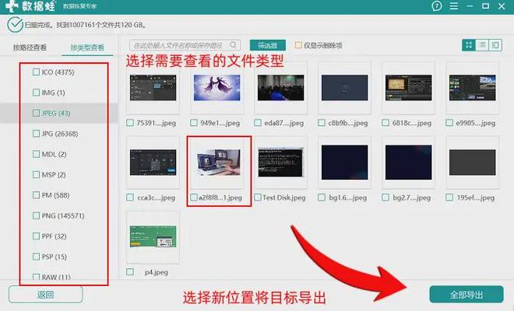514x311 pixels.
Task: Click the 筛选器 filter button
Action: pyautogui.click(x=267, y=45)
